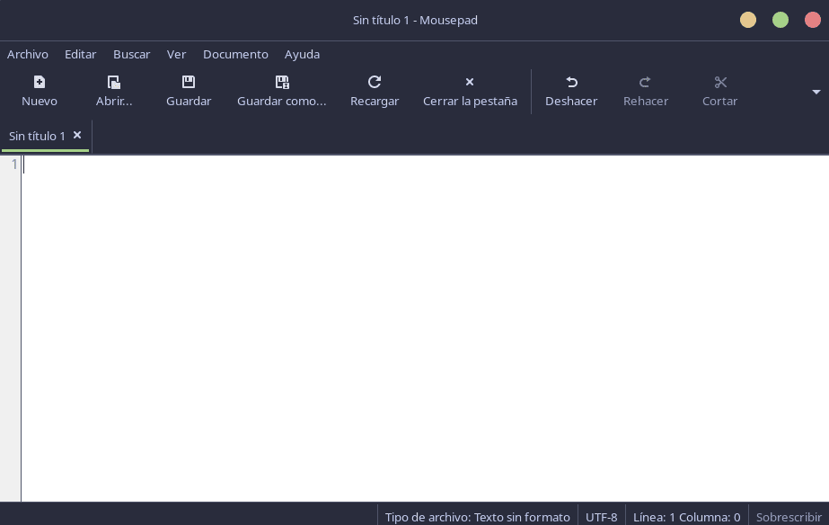This screenshot has height=525, width=829.
Task: Select the Sin título 1 tab
Action: (37, 136)
